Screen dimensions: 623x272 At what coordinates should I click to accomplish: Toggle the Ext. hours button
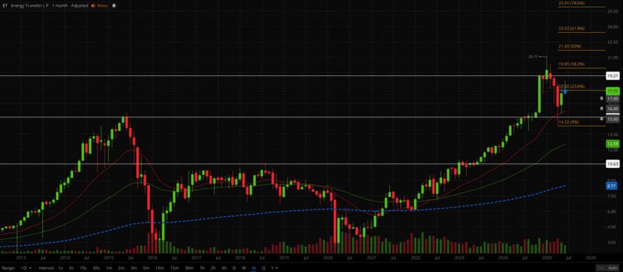click(x=600, y=268)
